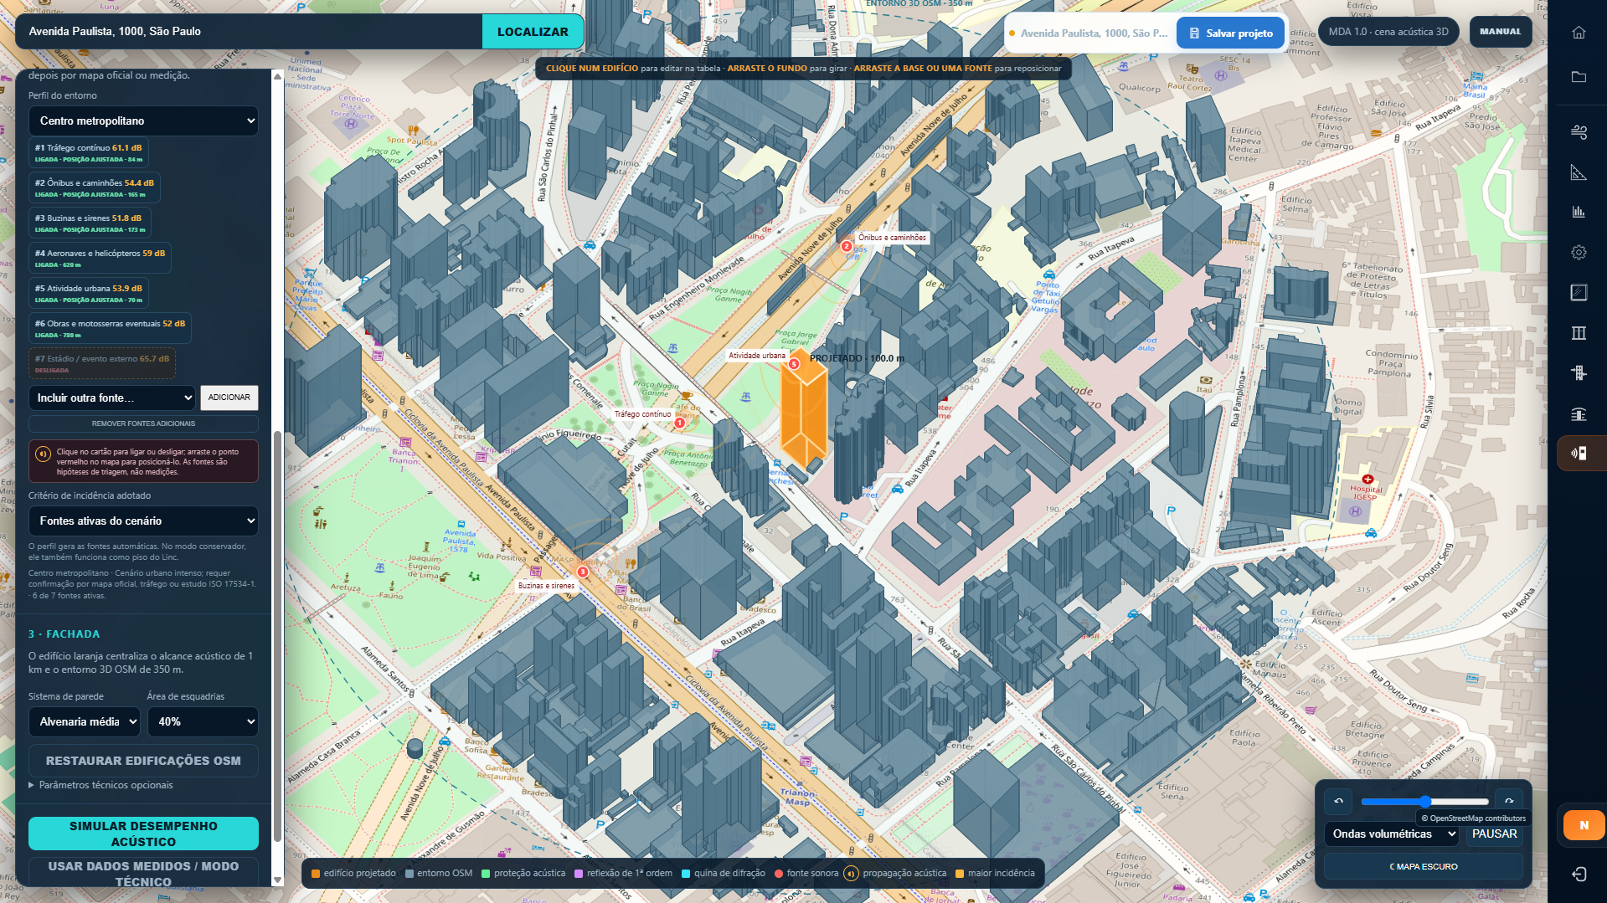Viewport: 1607px width, 903px height.
Task: Toggle source #6 Obras e motosserras card
Action: (x=110, y=328)
